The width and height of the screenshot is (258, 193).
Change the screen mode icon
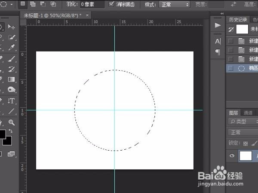[x=11, y=154]
